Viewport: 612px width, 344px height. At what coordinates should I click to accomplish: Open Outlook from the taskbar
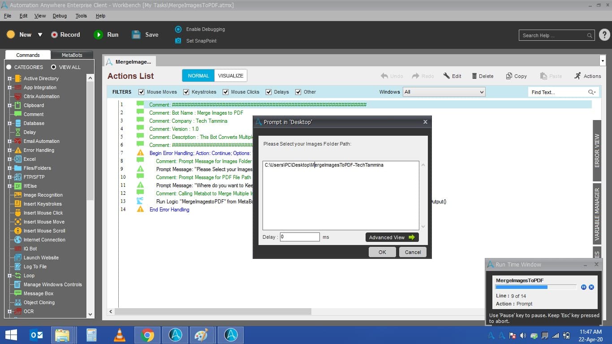[36, 335]
